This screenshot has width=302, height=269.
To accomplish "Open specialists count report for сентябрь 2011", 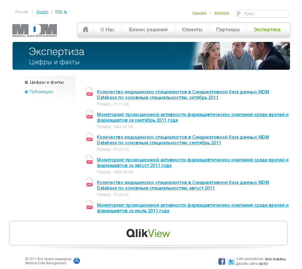I will click(x=183, y=140).
